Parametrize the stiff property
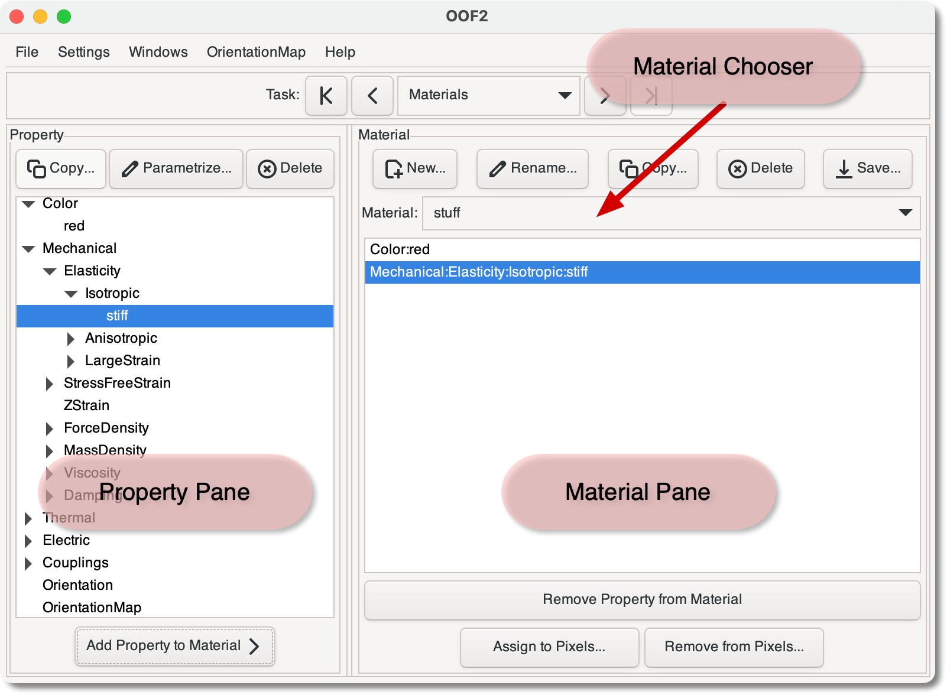The height and width of the screenshot is (695, 947). (176, 168)
